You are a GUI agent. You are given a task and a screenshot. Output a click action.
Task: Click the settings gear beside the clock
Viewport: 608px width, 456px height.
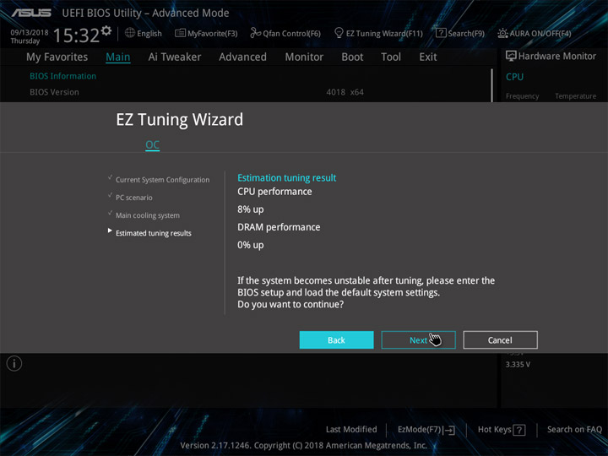click(106, 30)
